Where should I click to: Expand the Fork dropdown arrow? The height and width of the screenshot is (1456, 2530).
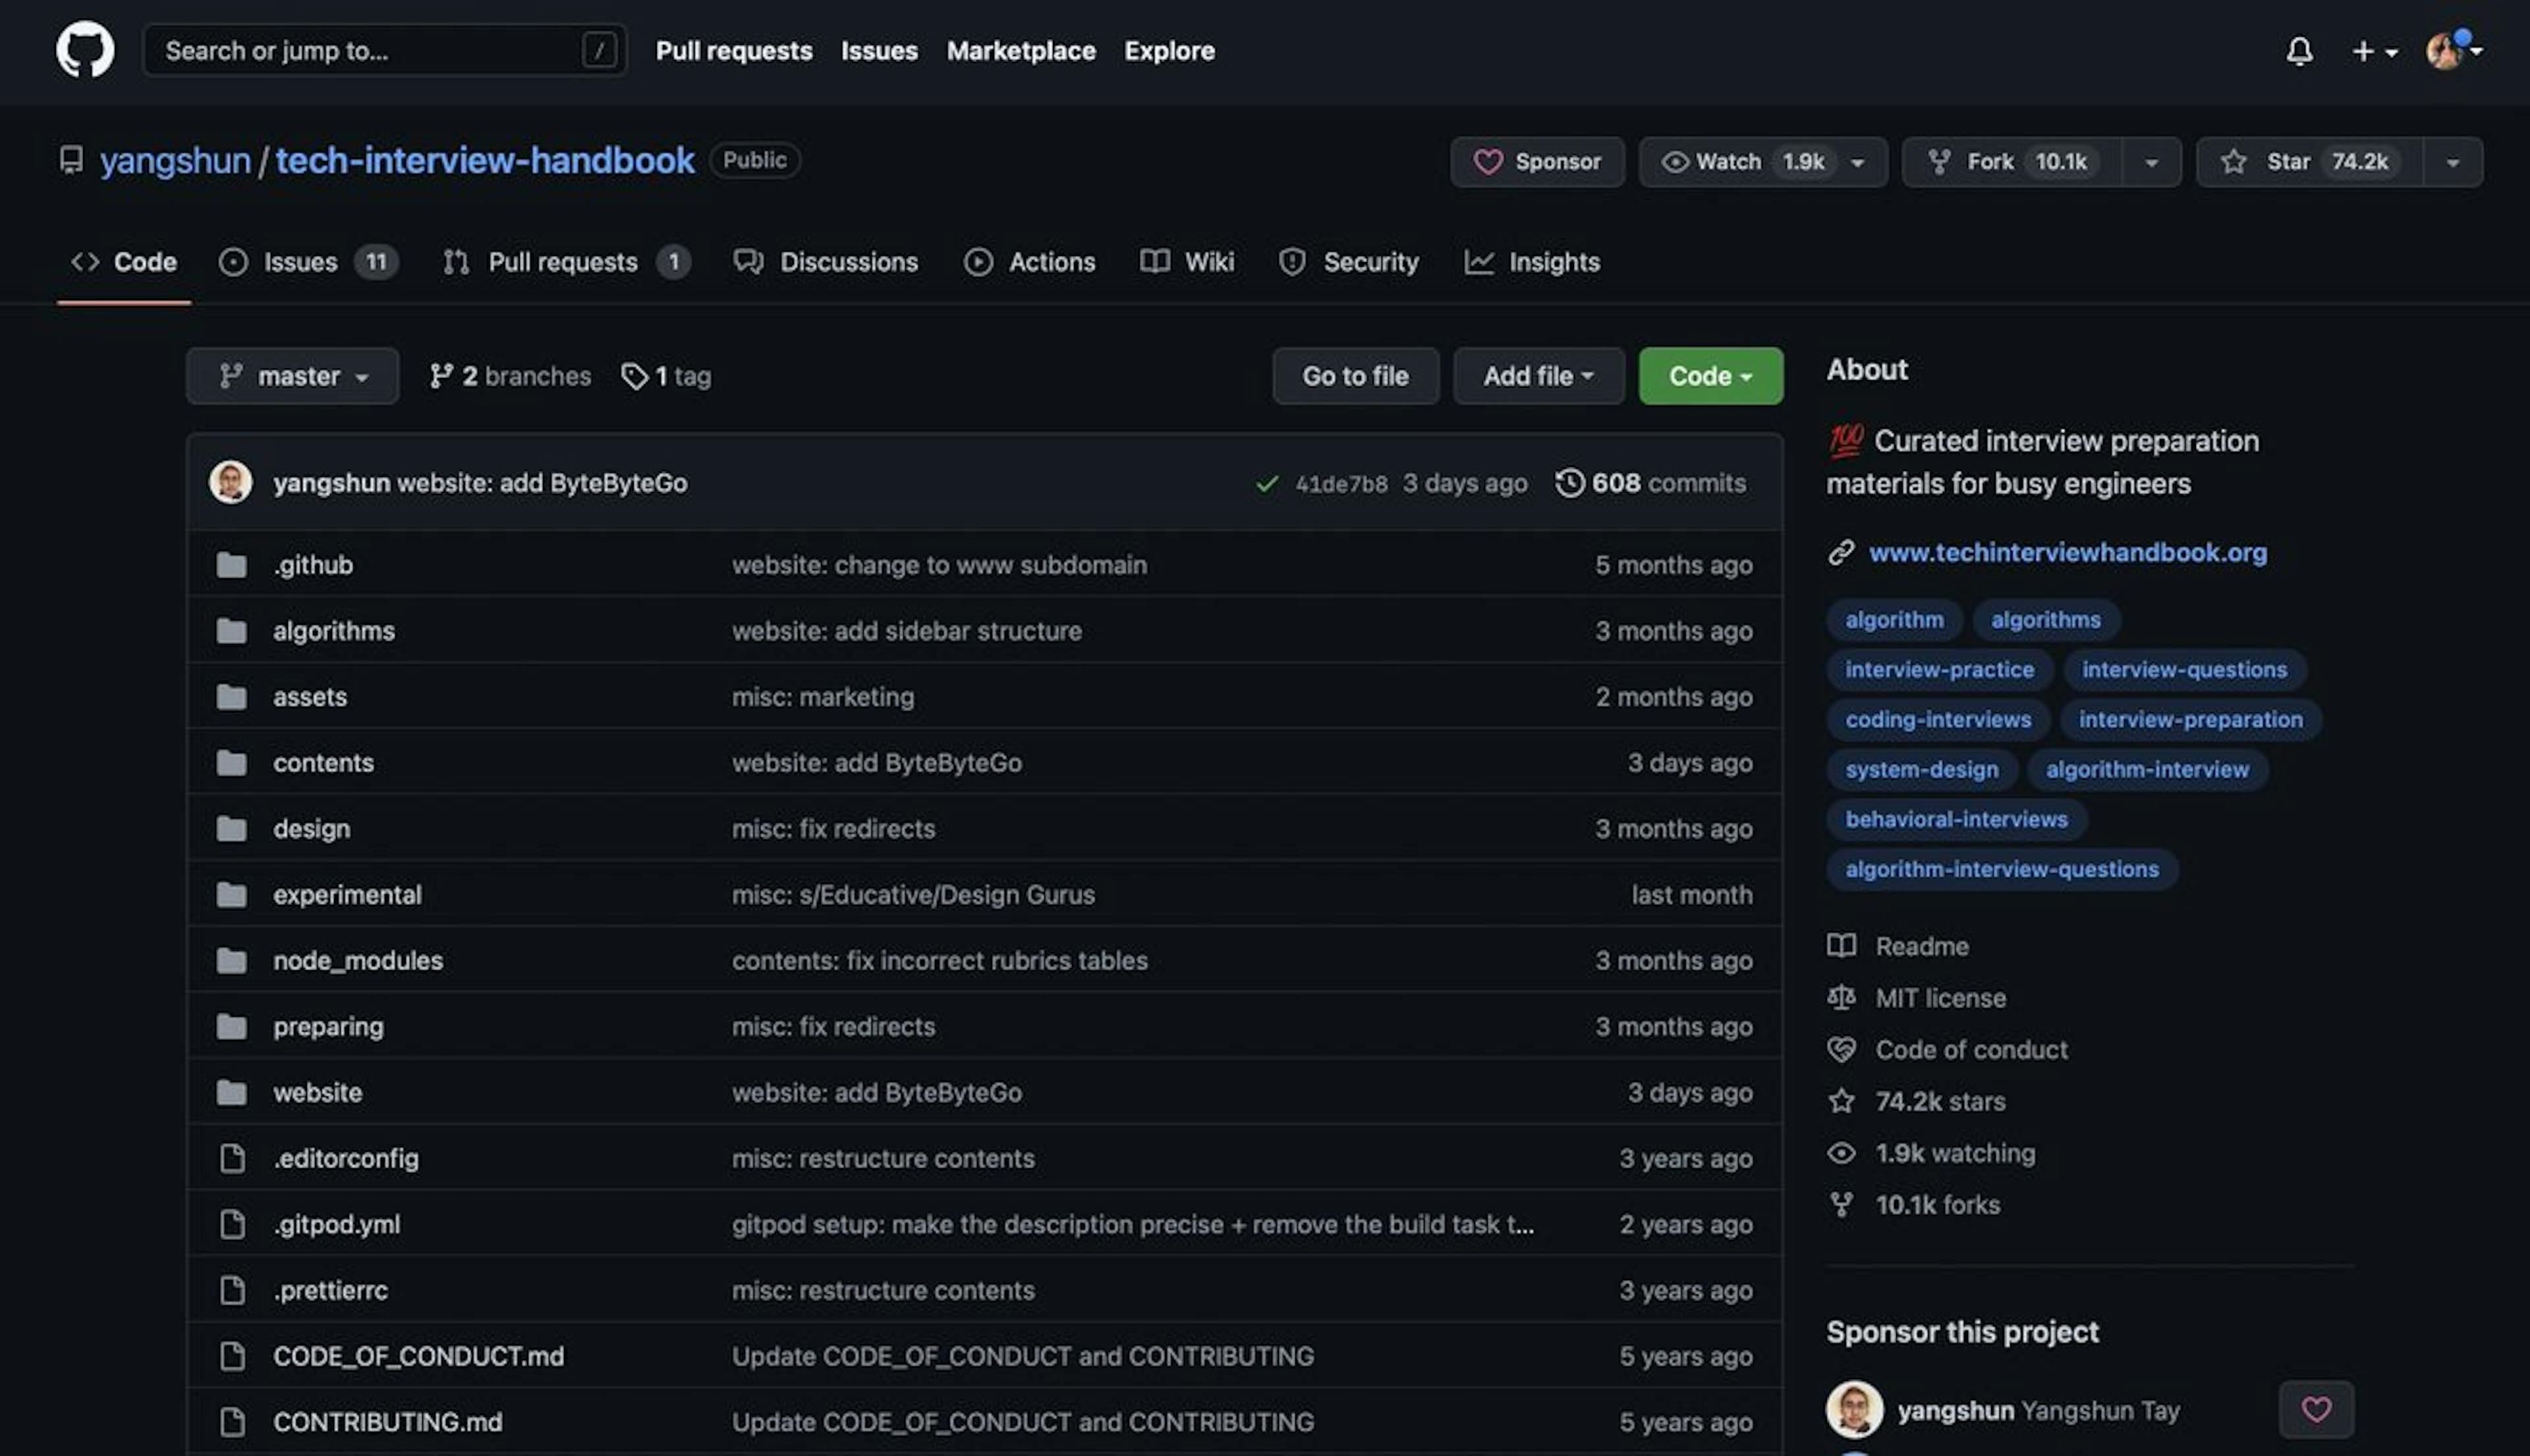tap(2151, 162)
